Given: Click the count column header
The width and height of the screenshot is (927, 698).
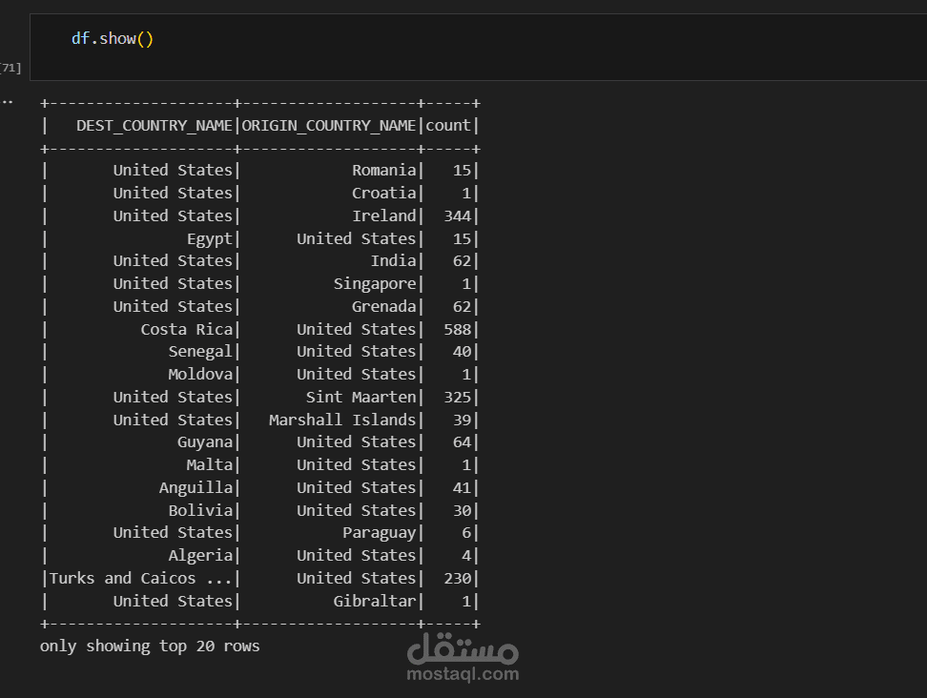Looking at the screenshot, I should (x=447, y=125).
